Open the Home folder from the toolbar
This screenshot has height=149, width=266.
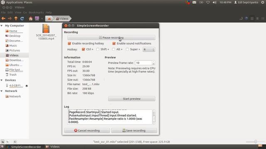tap(30, 19)
